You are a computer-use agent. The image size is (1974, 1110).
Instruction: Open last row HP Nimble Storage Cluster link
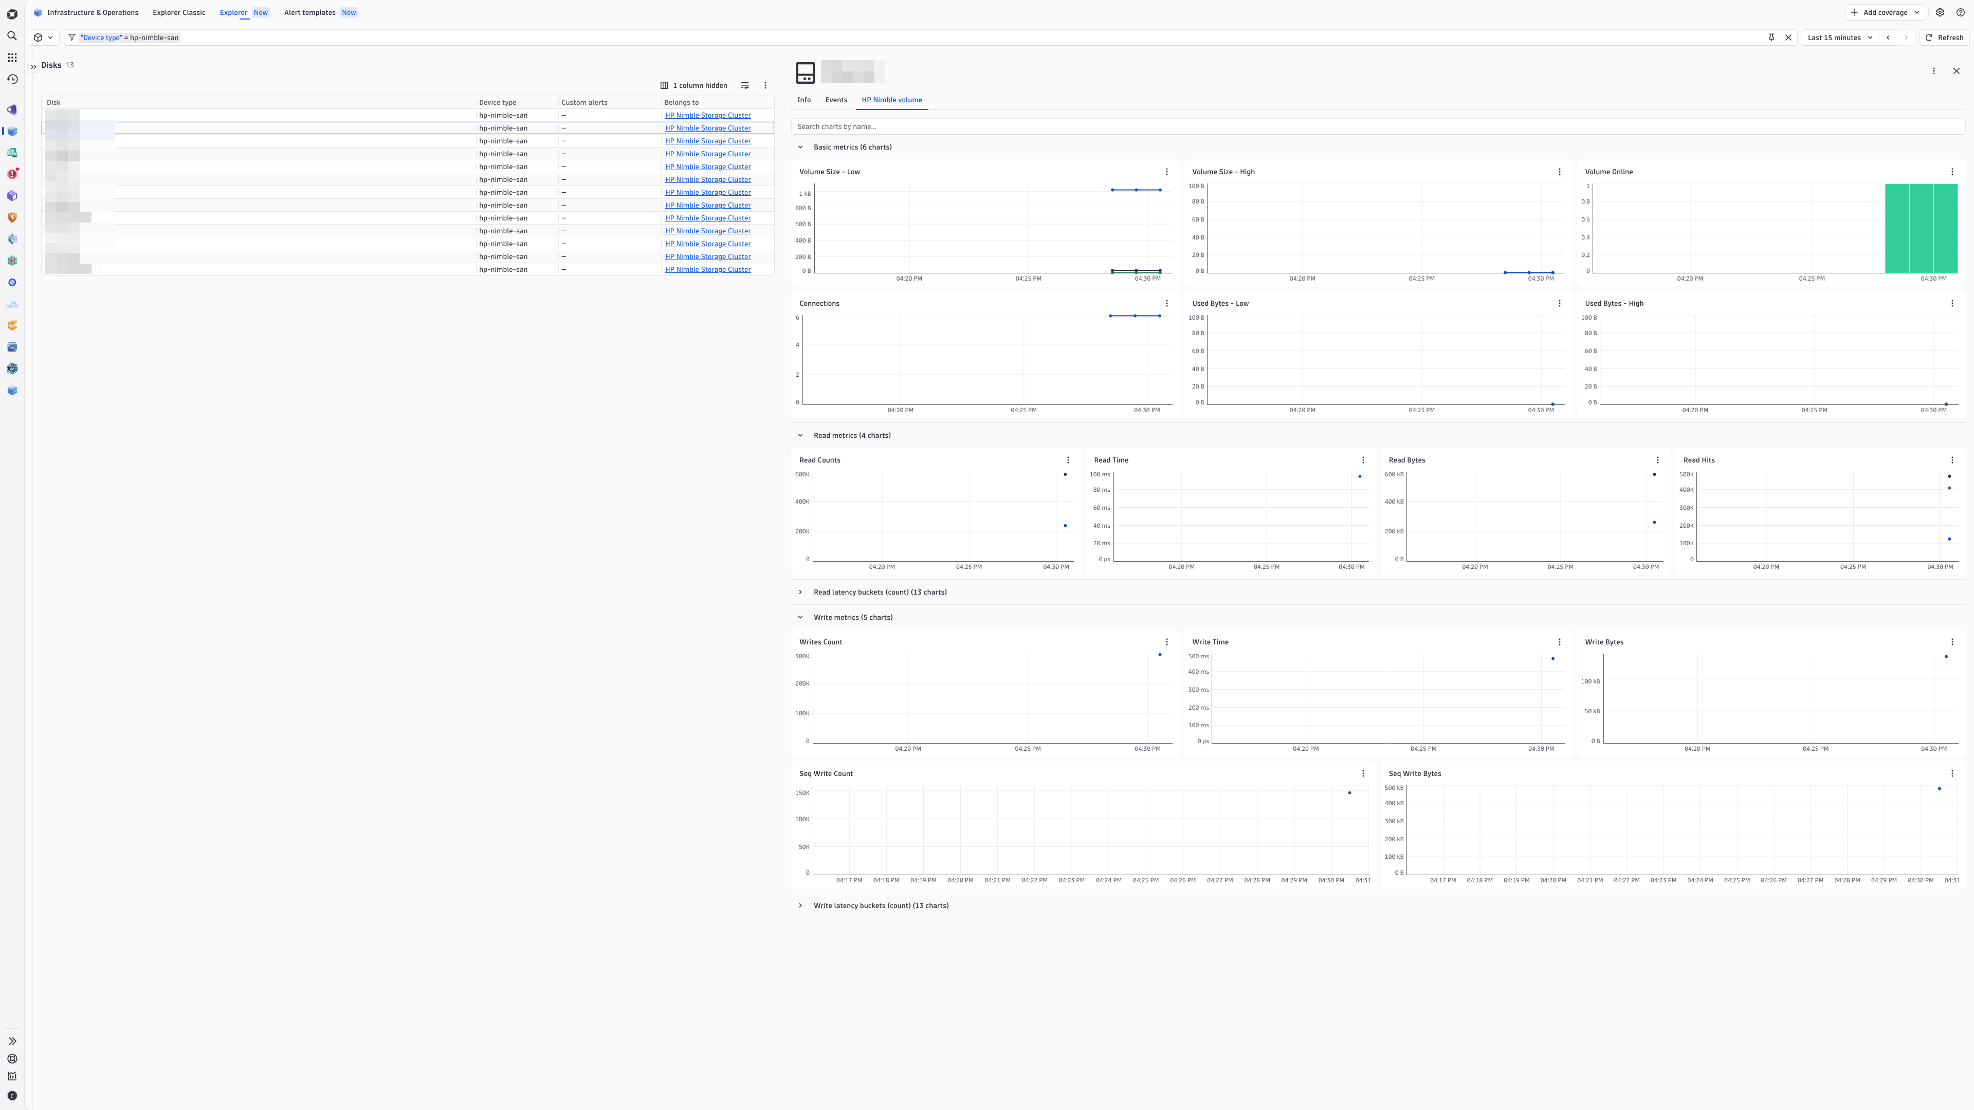(x=708, y=270)
